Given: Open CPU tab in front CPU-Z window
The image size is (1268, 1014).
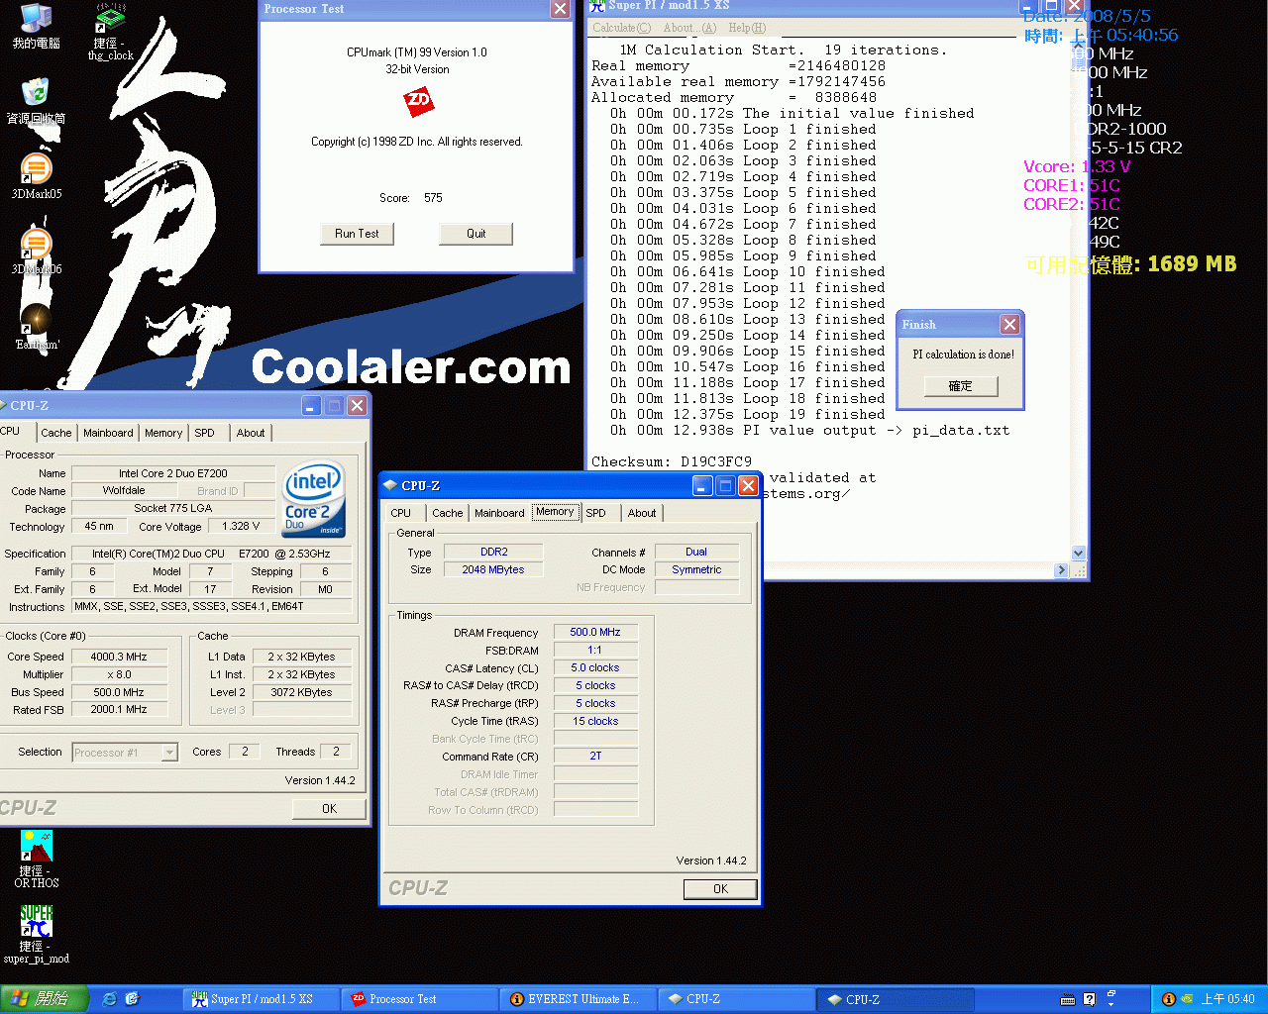Looking at the screenshot, I should (400, 513).
